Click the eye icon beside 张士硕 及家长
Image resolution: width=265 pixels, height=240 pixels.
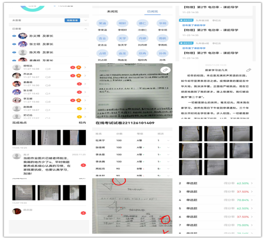[x=14, y=44]
